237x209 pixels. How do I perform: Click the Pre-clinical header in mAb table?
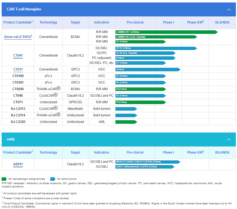135,152
